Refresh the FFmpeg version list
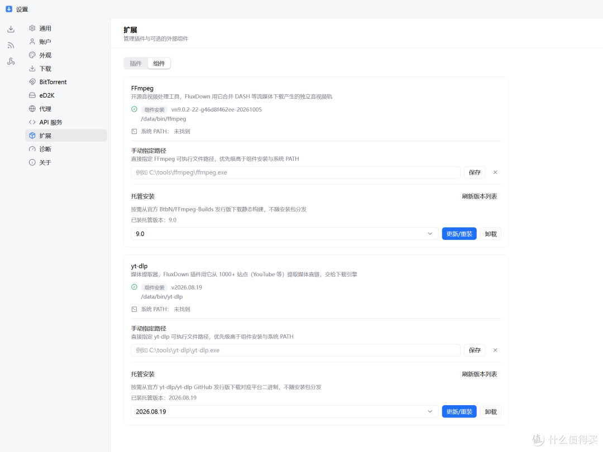The image size is (603, 452). tap(480, 196)
